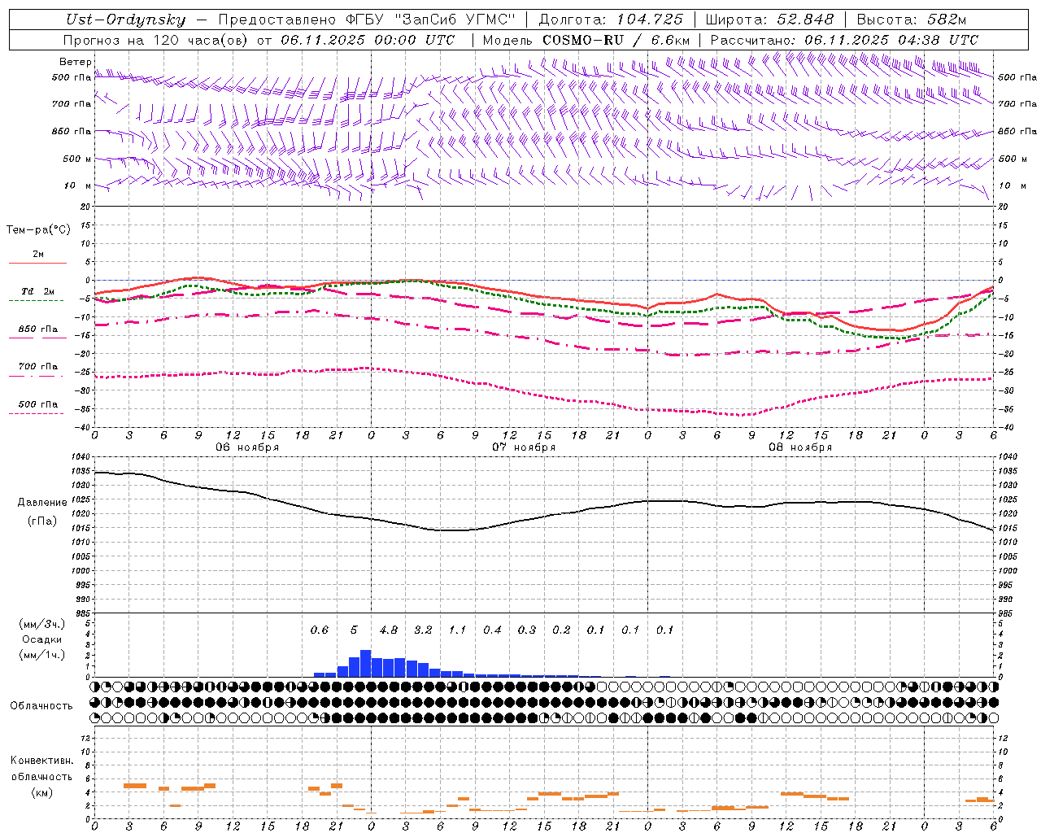Viewport: 1041px width, 833px height.
Task: Click the '06 ноября' date label
Action: pos(247,447)
